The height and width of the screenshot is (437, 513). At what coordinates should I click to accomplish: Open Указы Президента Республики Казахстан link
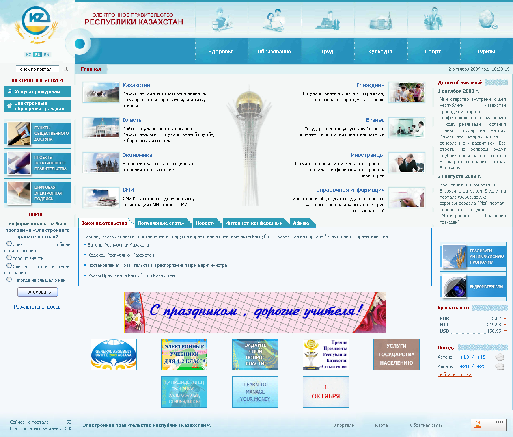click(131, 275)
